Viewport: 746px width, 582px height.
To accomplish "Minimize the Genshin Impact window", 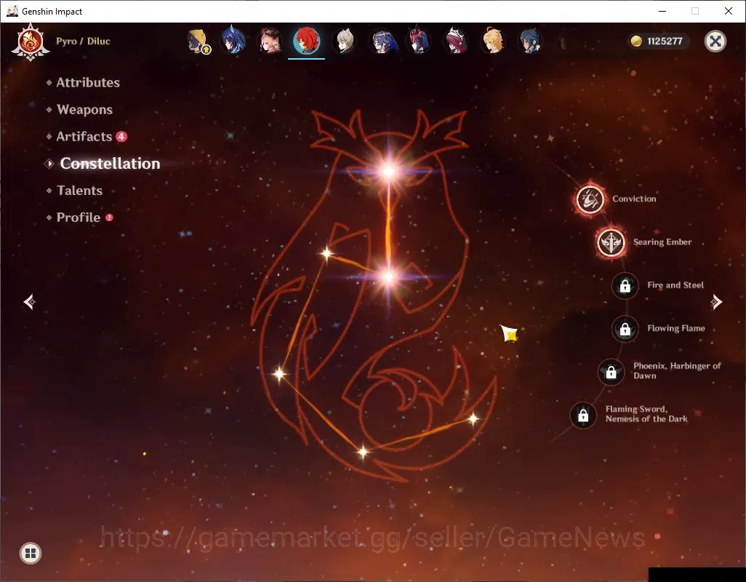I will tap(662, 11).
